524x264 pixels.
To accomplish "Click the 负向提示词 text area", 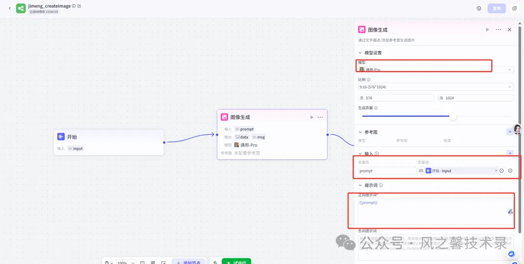I will (x=436, y=247).
